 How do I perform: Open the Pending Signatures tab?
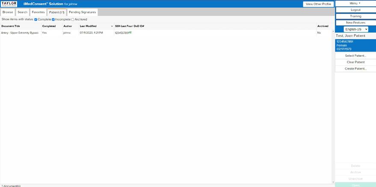tap(82, 12)
